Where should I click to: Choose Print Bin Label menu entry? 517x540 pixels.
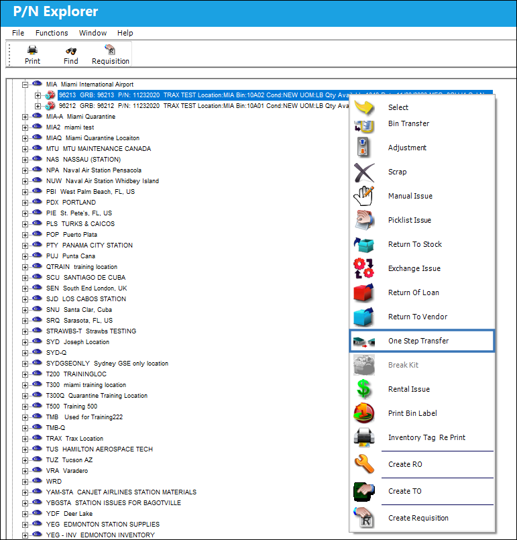point(422,413)
